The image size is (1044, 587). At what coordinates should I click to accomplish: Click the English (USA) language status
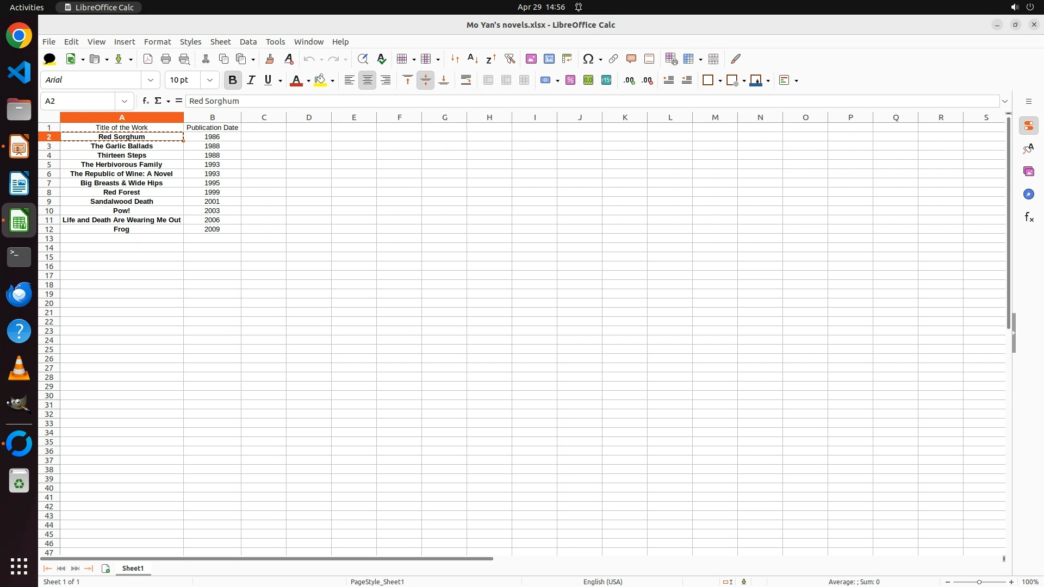[602, 582]
